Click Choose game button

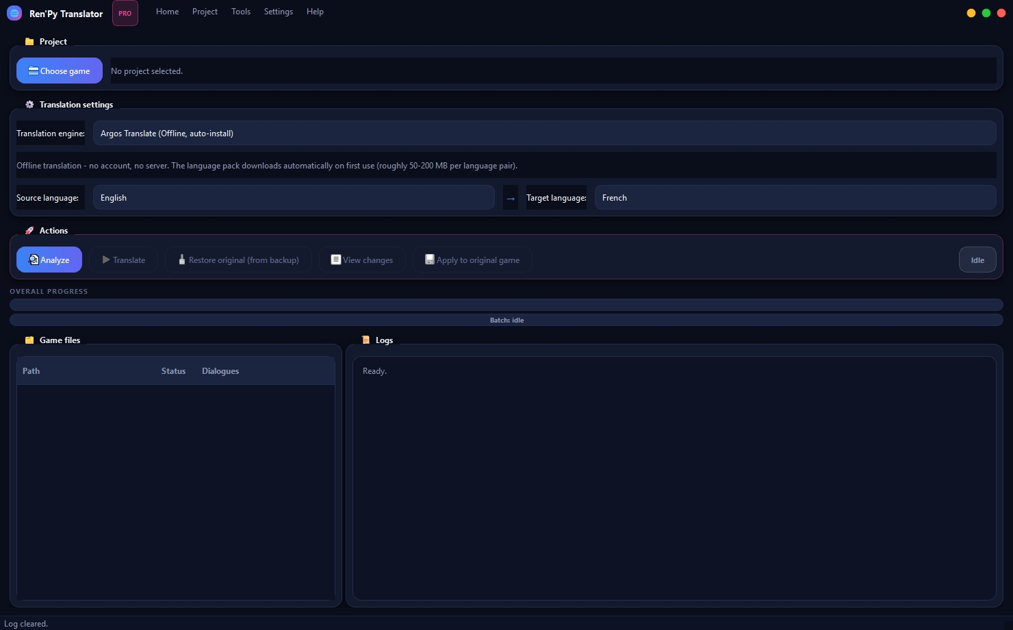pyautogui.click(x=60, y=71)
